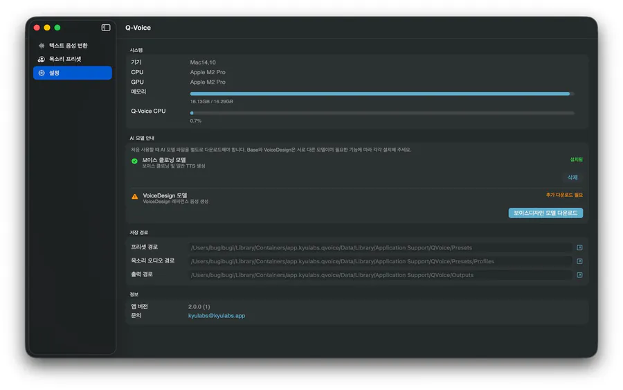Click 보이스디자인 모델 다운로드 button
The width and height of the screenshot is (623, 390).
click(x=545, y=213)
